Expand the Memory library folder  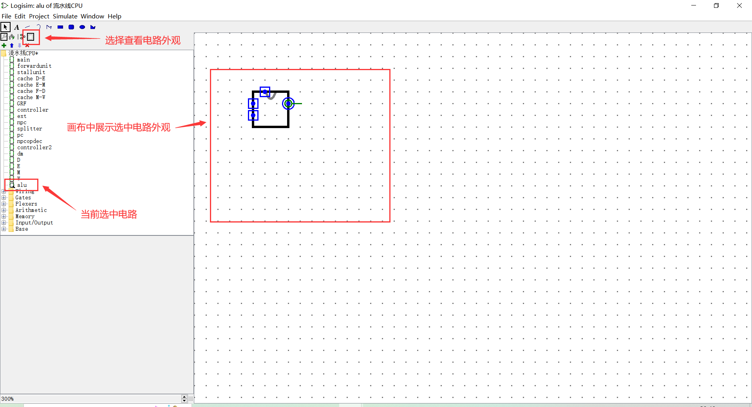(4, 217)
